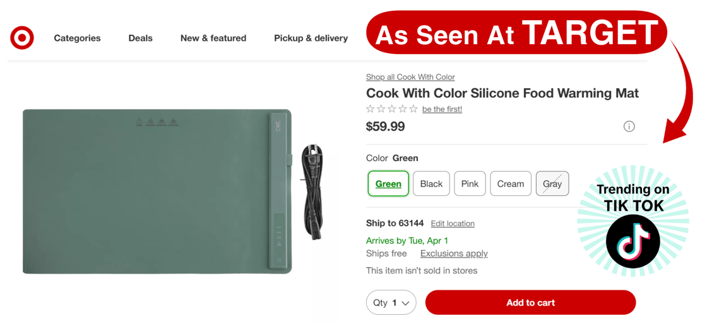Expand the Pickup & delivery menu
Image resolution: width=707 pixels, height=330 pixels.
311,38
